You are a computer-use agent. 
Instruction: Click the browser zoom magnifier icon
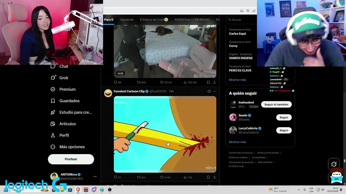[x=248, y=11]
